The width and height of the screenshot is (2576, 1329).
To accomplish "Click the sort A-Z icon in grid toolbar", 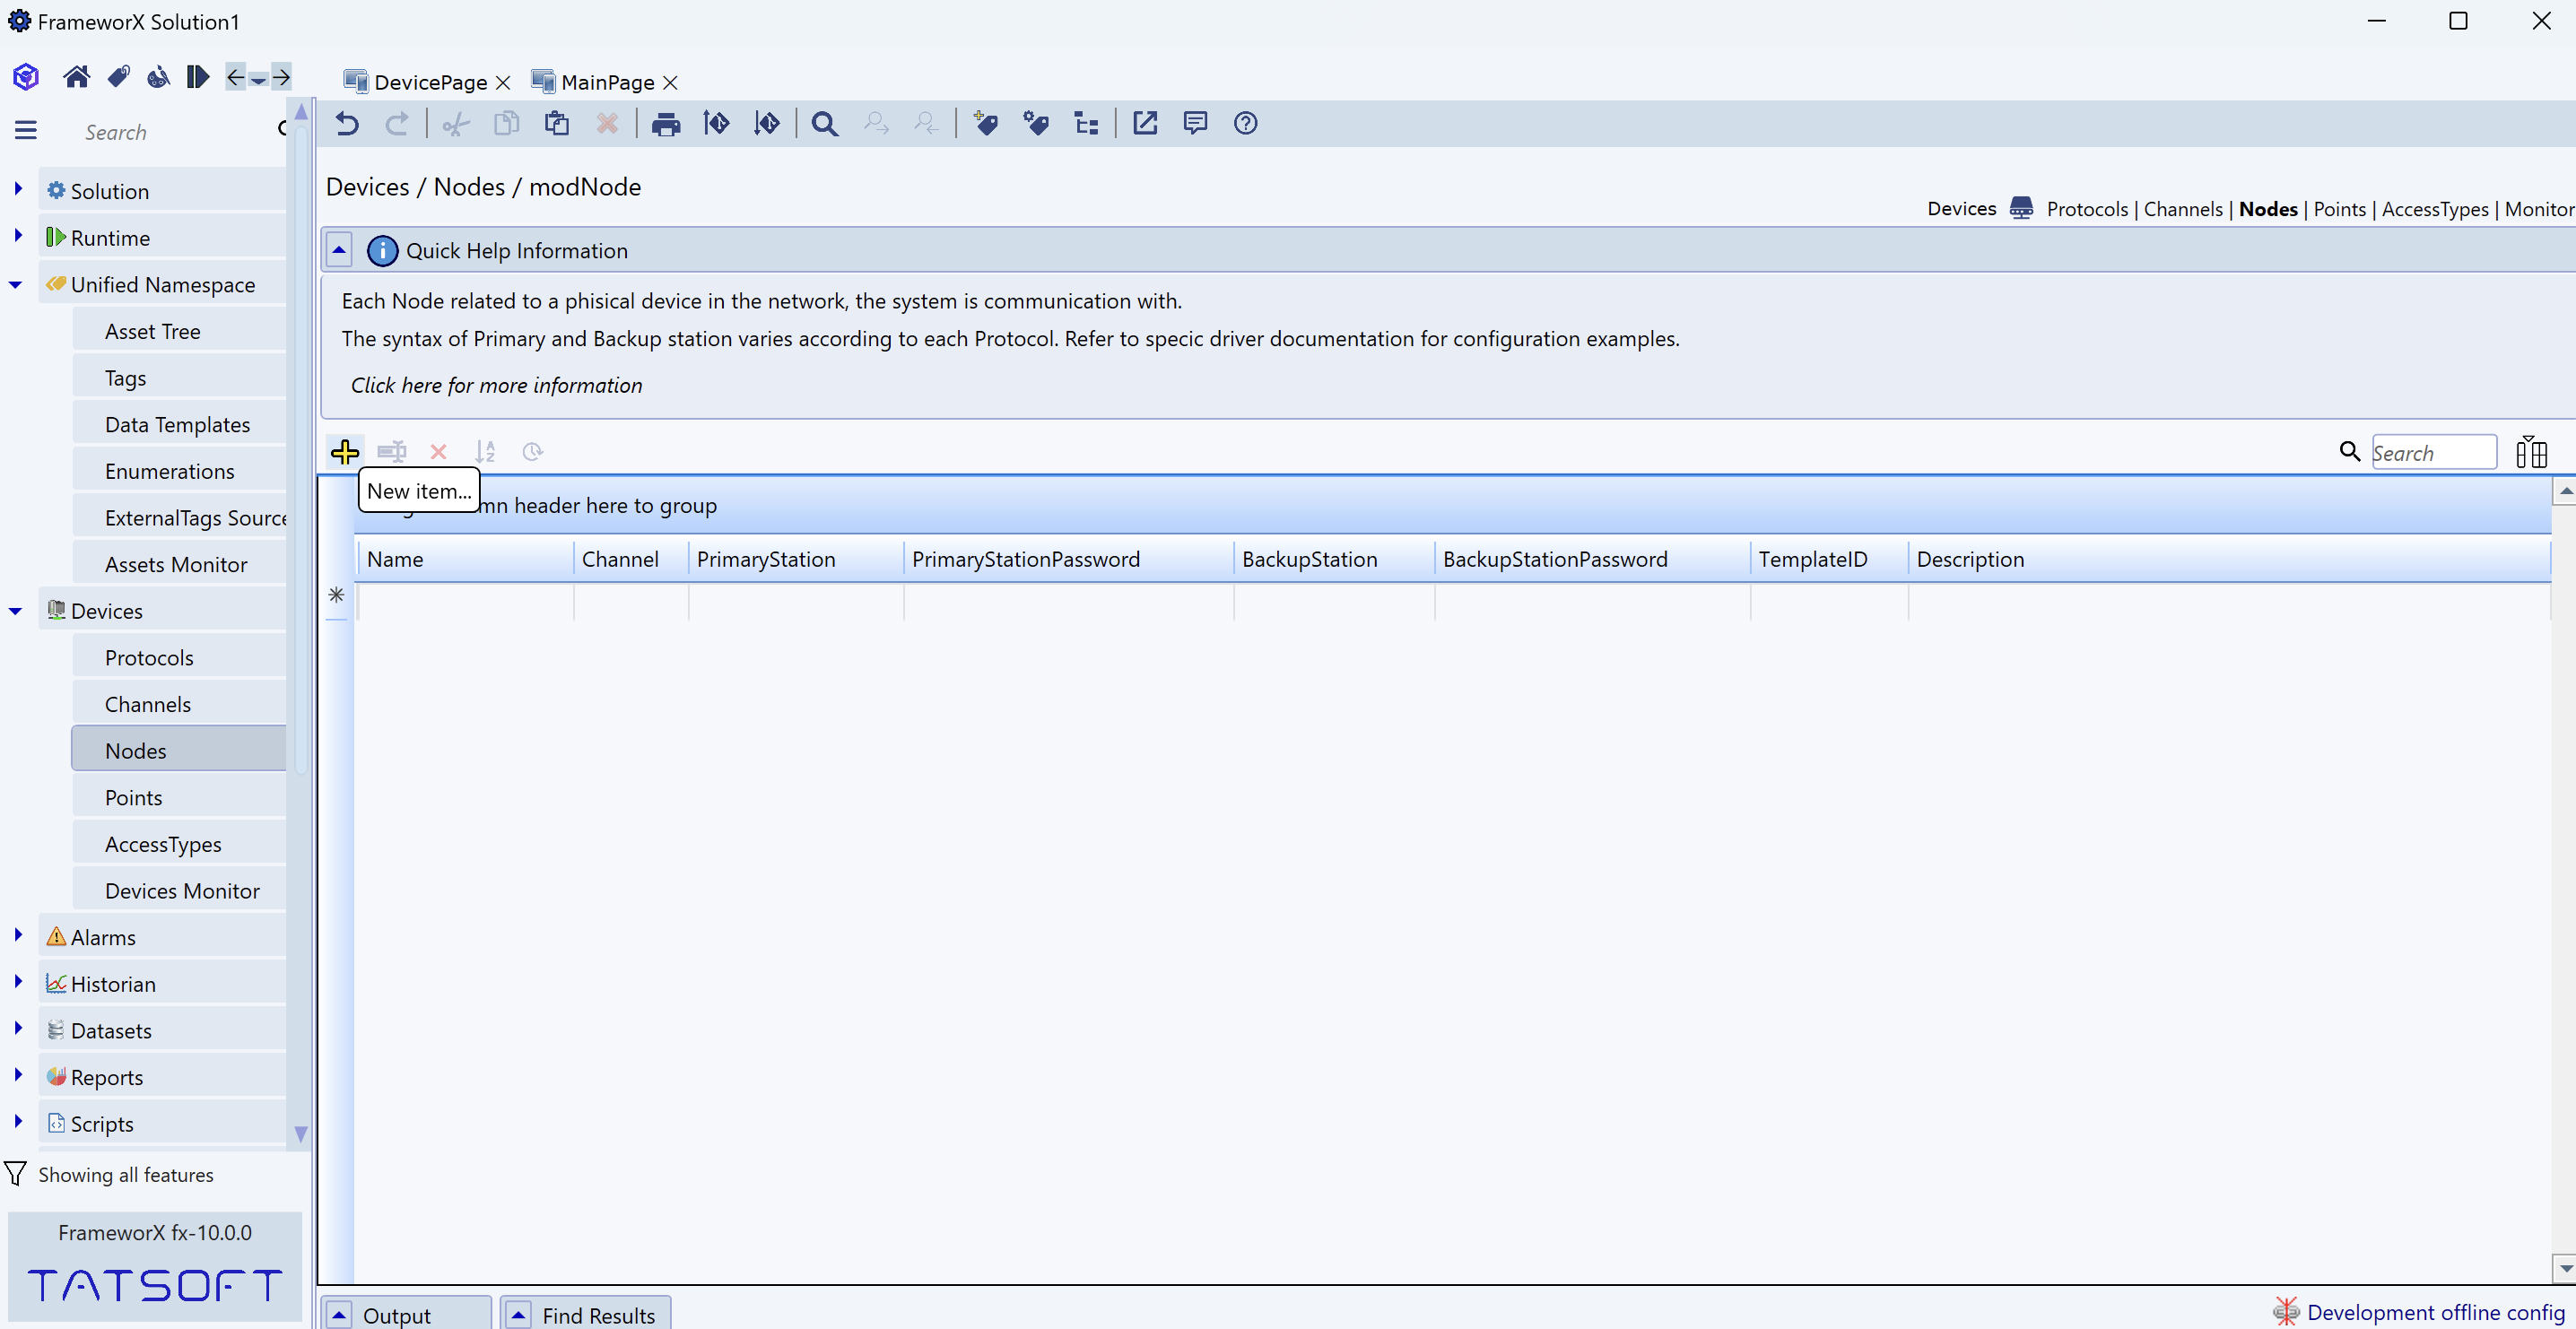I will [x=485, y=452].
